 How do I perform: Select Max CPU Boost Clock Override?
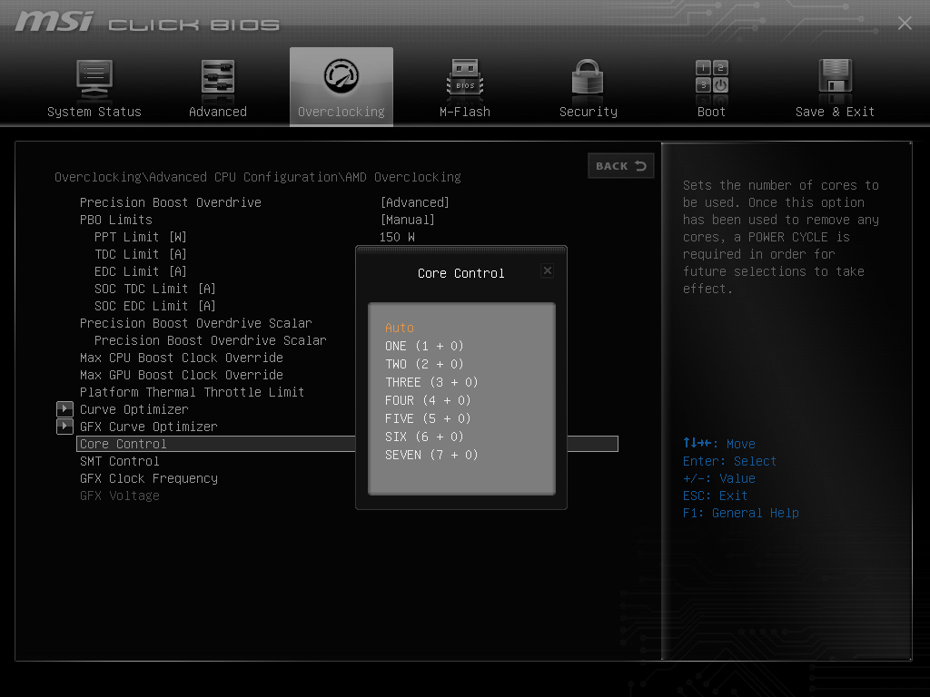(x=182, y=358)
